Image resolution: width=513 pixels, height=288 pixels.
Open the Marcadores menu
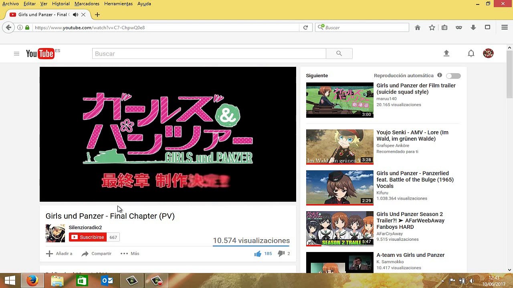coord(87,4)
